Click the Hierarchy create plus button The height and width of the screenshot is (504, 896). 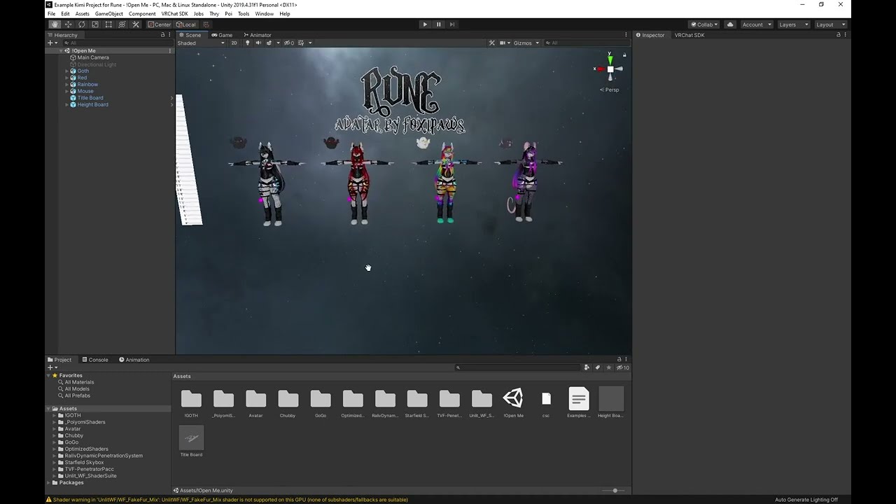pyautogui.click(x=52, y=43)
